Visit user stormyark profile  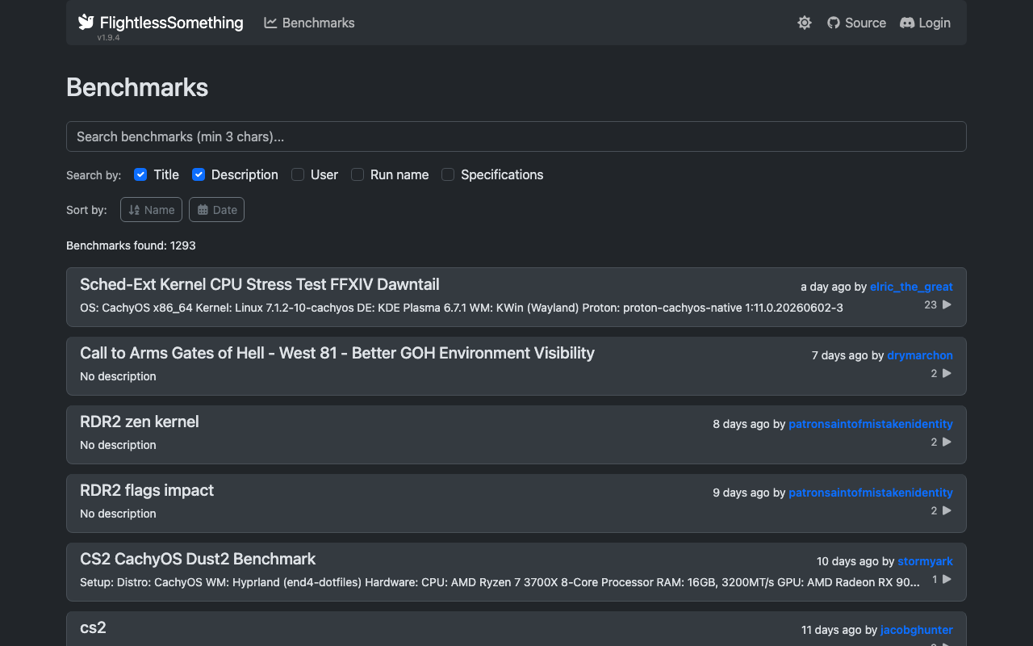pos(925,561)
